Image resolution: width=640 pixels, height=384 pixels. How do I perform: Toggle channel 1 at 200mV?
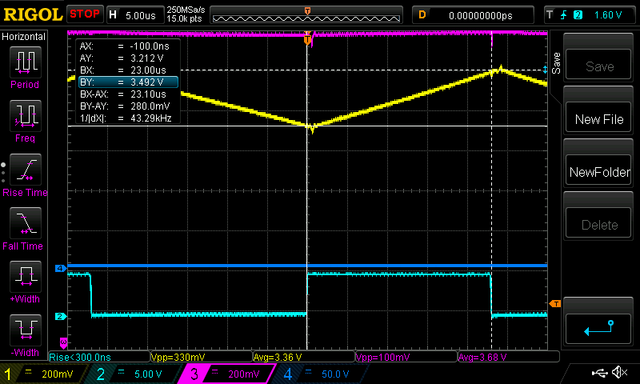point(43,374)
